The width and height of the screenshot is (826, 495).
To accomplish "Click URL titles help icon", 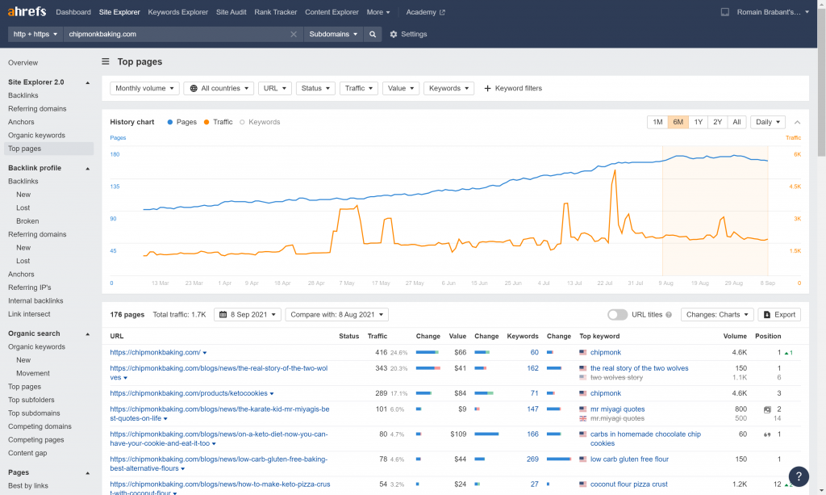I will click(669, 315).
